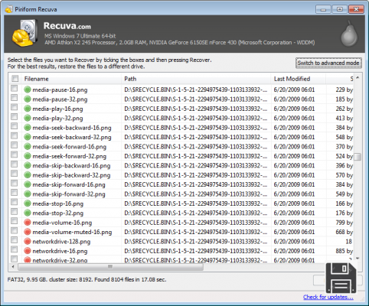This screenshot has height=306, width=369.
Task: Click the path cell for media-play-32.png
Action: (196, 119)
